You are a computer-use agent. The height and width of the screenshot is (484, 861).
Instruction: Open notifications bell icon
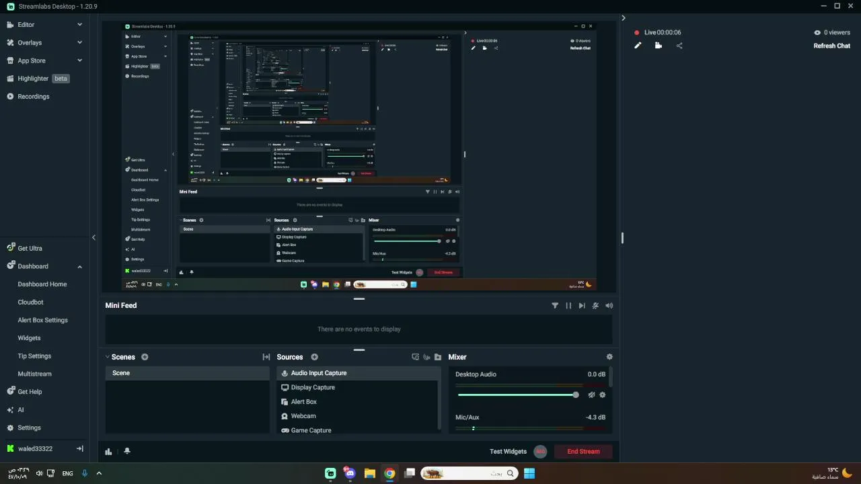(127, 452)
